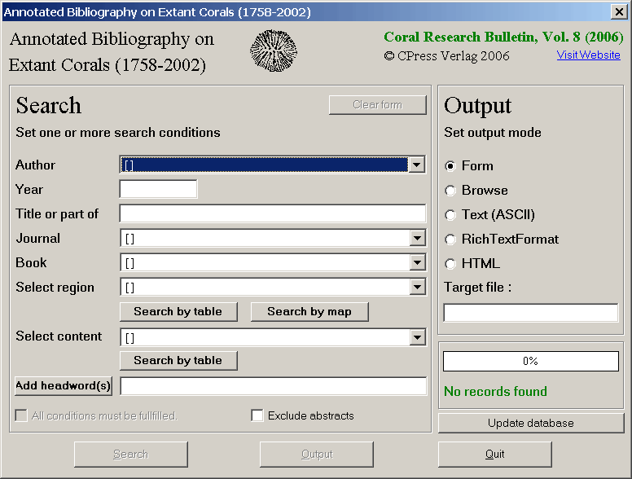
Task: Choose Text (ASCII) output mode
Action: point(450,215)
